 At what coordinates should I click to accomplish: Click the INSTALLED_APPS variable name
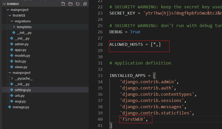[x=127, y=76]
